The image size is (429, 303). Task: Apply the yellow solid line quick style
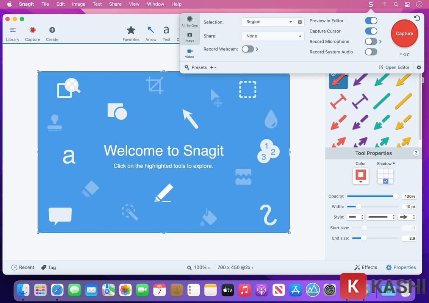(x=403, y=101)
